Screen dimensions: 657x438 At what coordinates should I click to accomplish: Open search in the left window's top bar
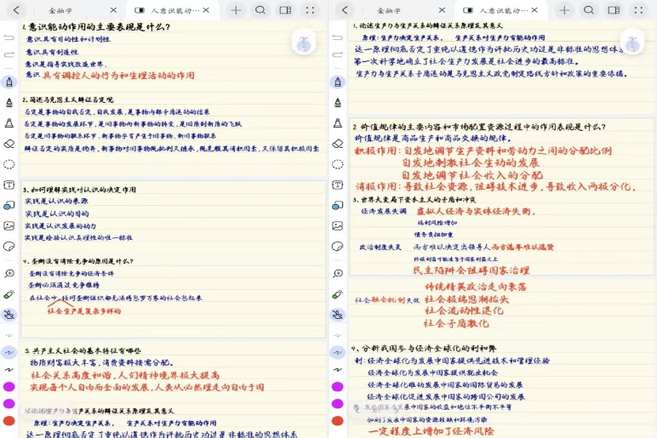[x=260, y=10]
